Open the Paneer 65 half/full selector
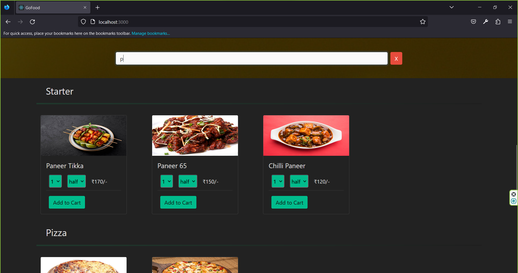 click(x=188, y=181)
